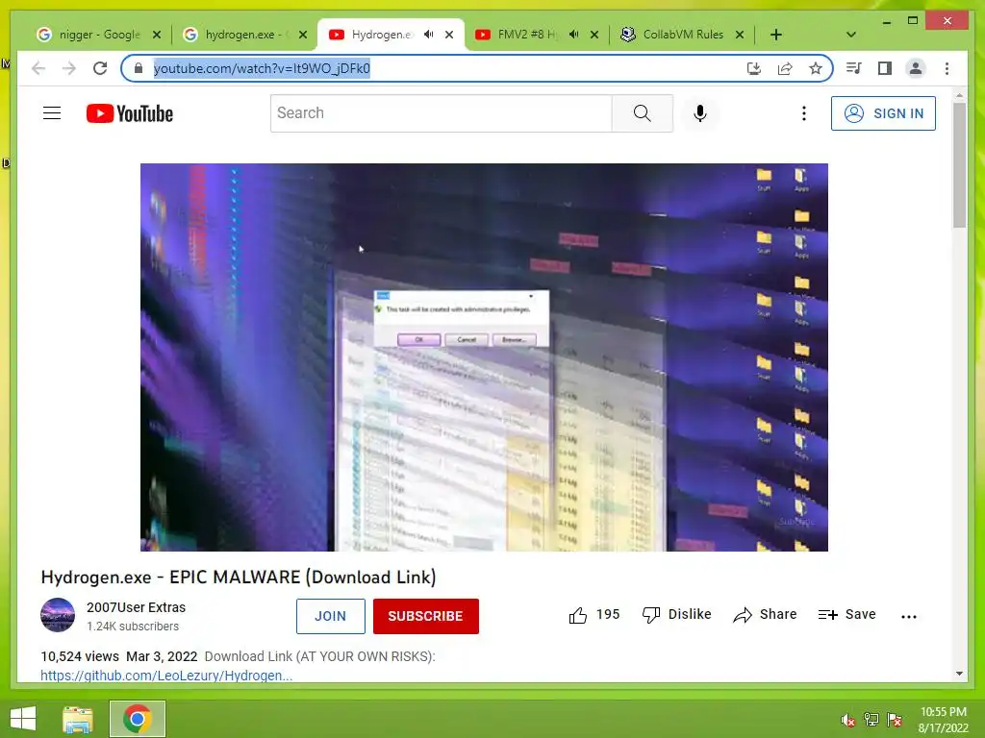
Task: Click the scrollbar up arrow
Action: 959,96
